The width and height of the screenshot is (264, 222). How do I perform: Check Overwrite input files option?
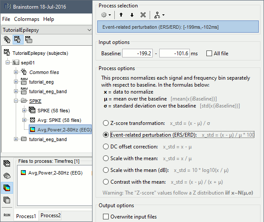(105, 216)
